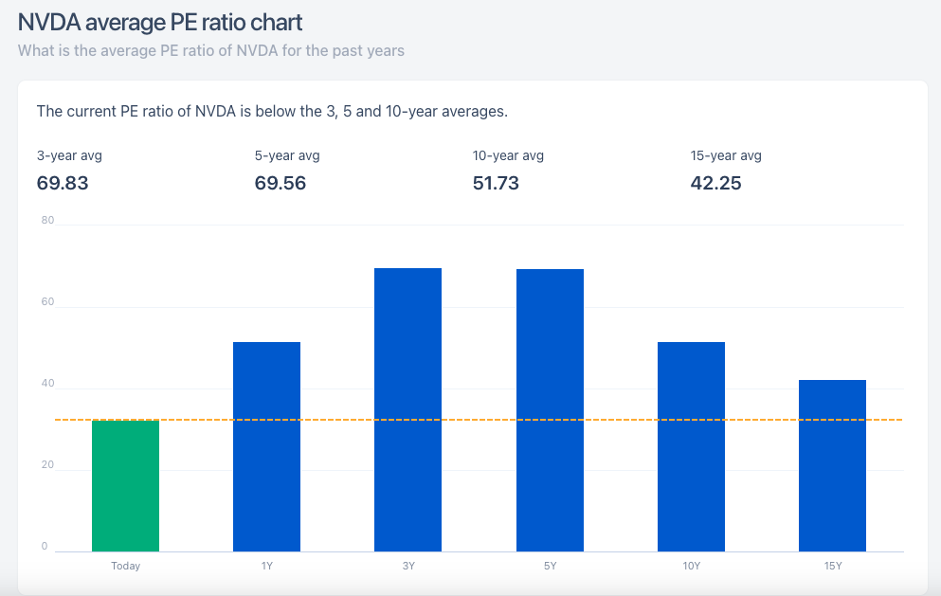
Task: Click the 10Y axis label
Action: tap(692, 566)
